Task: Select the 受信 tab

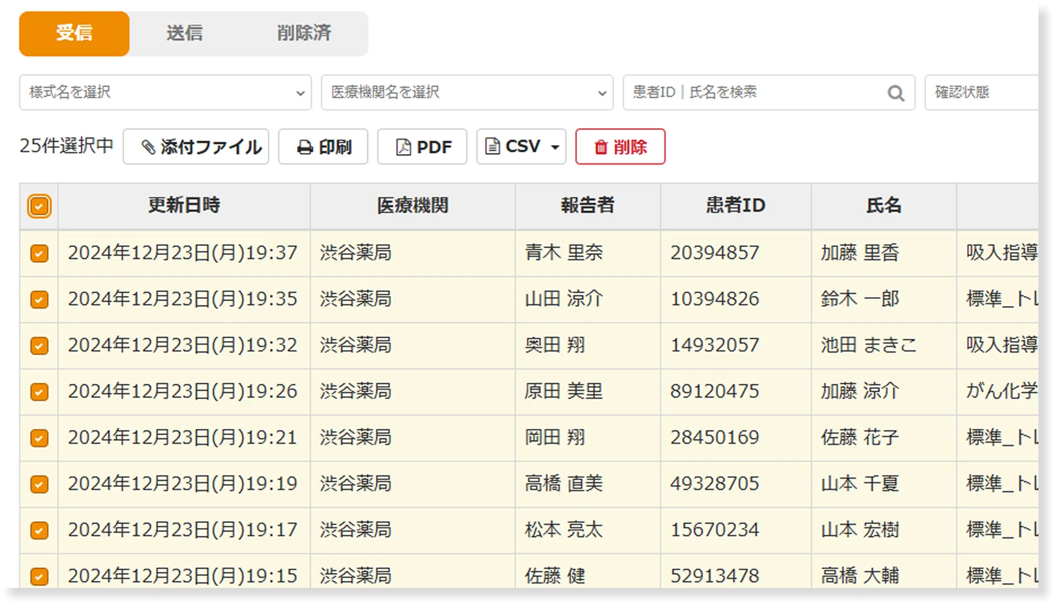Action: pos(74,34)
